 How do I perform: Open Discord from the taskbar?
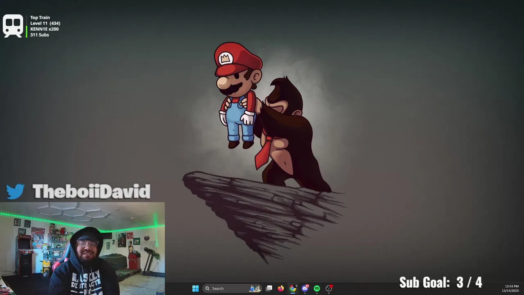coord(305,288)
